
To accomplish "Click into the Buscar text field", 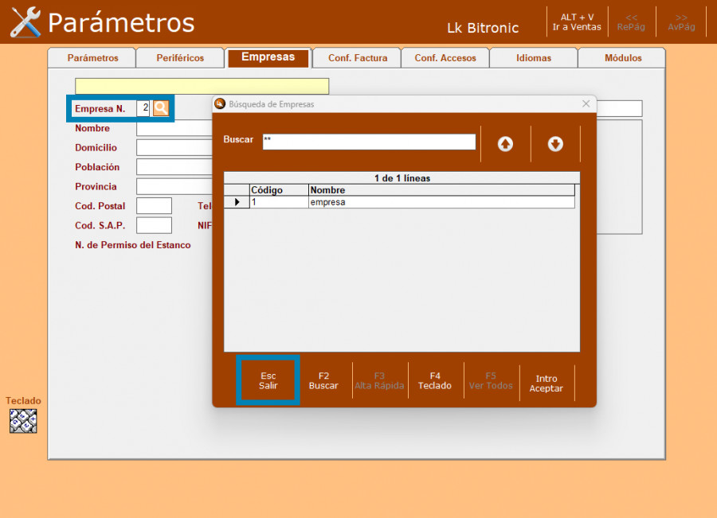I will [x=369, y=142].
